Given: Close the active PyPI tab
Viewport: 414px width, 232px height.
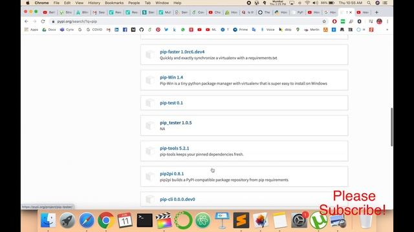Looking at the screenshot, I should pos(351,12).
